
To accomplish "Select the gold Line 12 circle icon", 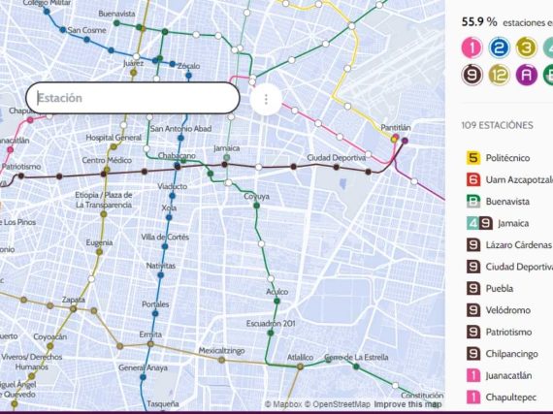I will [x=499, y=75].
